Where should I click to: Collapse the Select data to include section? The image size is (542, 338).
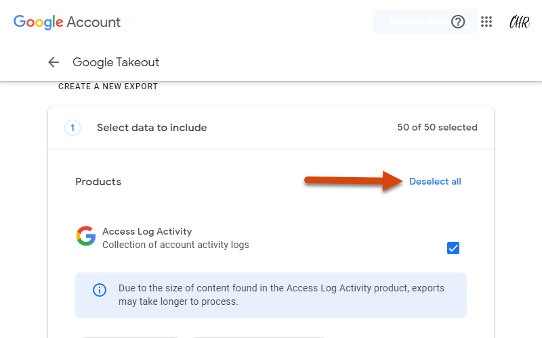(271, 128)
